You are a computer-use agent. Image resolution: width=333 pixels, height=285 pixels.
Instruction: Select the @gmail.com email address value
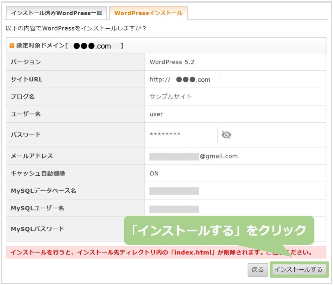(x=193, y=156)
